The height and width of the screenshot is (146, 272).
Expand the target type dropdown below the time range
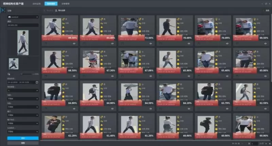tap(22, 90)
